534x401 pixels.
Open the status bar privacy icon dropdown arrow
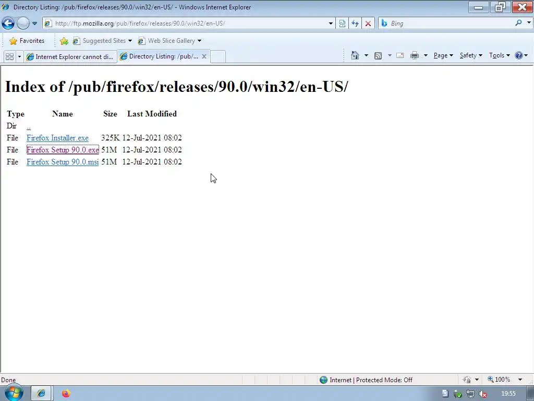click(477, 380)
